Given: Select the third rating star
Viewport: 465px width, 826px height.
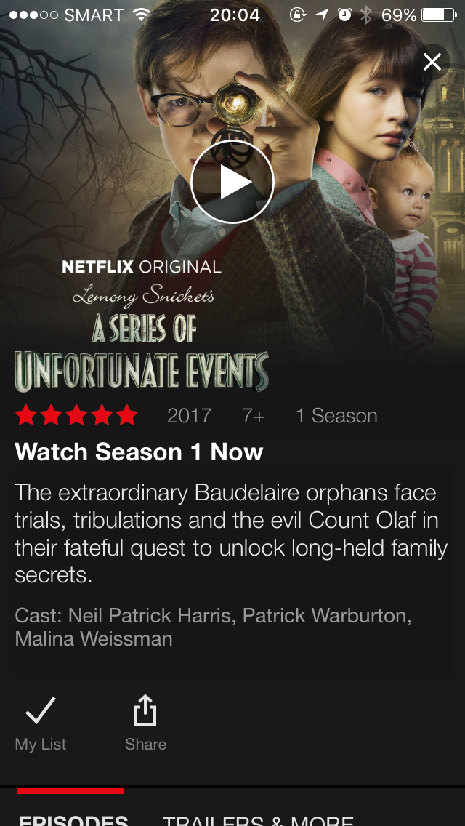Looking at the screenshot, I should point(76,416).
